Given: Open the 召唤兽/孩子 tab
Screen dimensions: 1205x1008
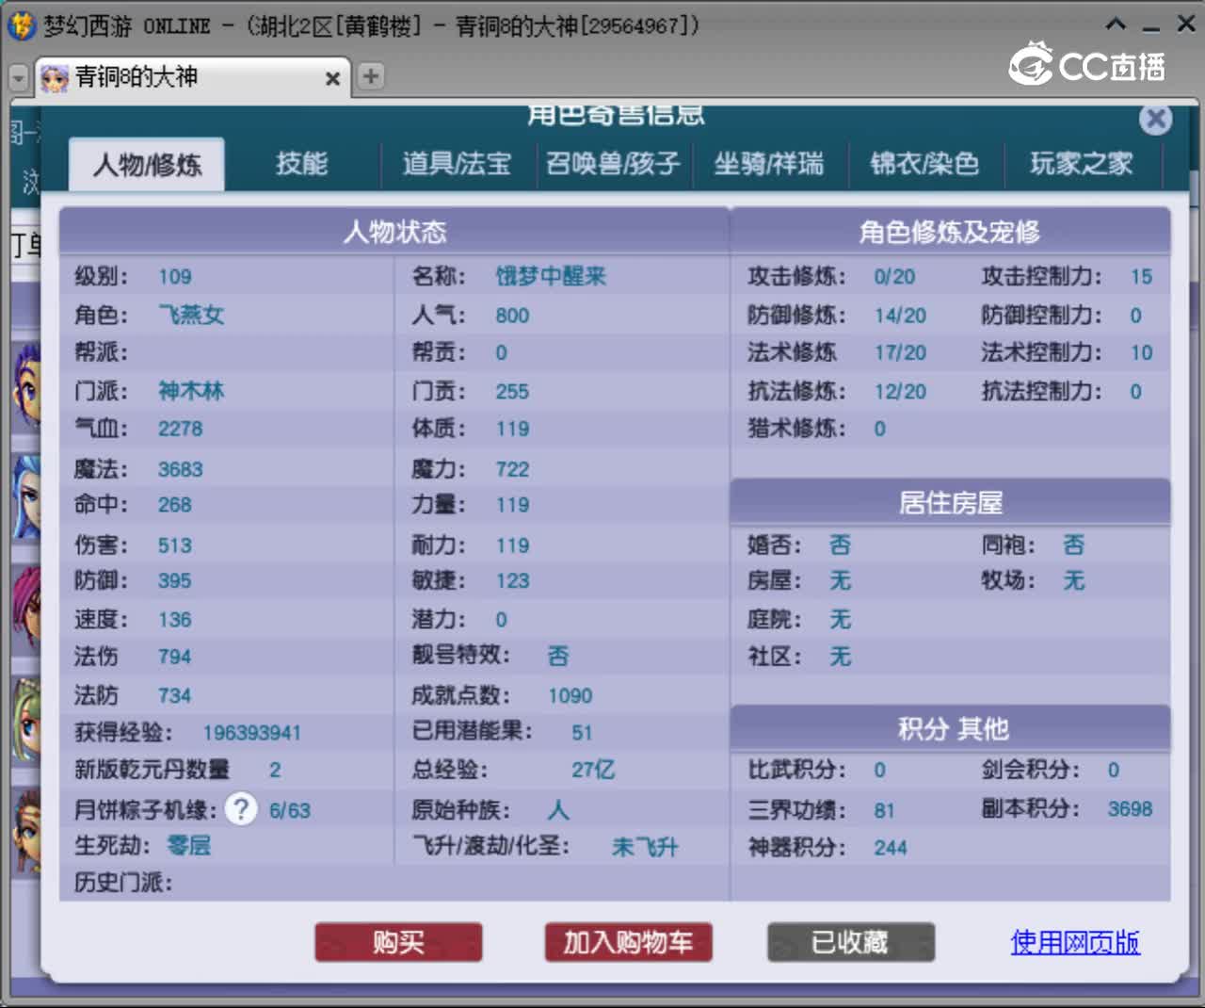Looking at the screenshot, I should click(x=613, y=164).
